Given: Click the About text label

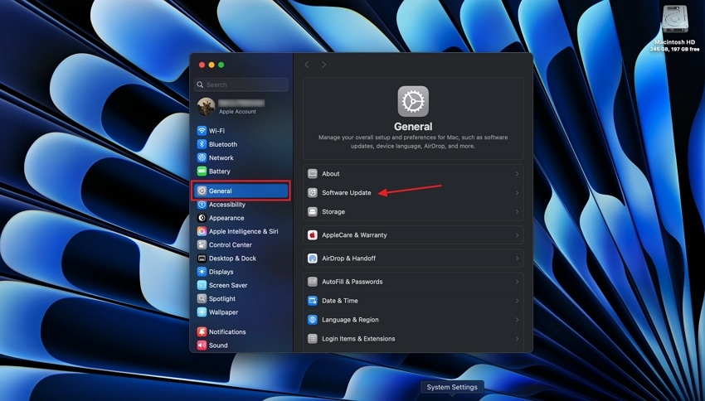Looking at the screenshot, I should click(x=331, y=174).
